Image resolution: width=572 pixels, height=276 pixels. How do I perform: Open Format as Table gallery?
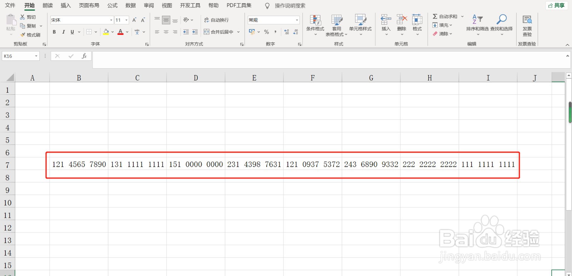click(336, 25)
